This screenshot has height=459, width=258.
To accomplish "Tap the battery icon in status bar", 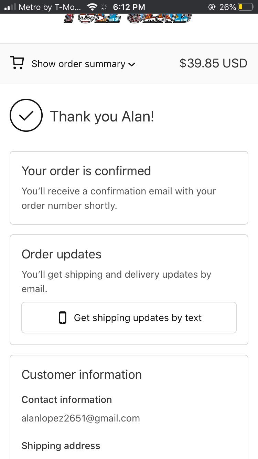I will tap(246, 7).
